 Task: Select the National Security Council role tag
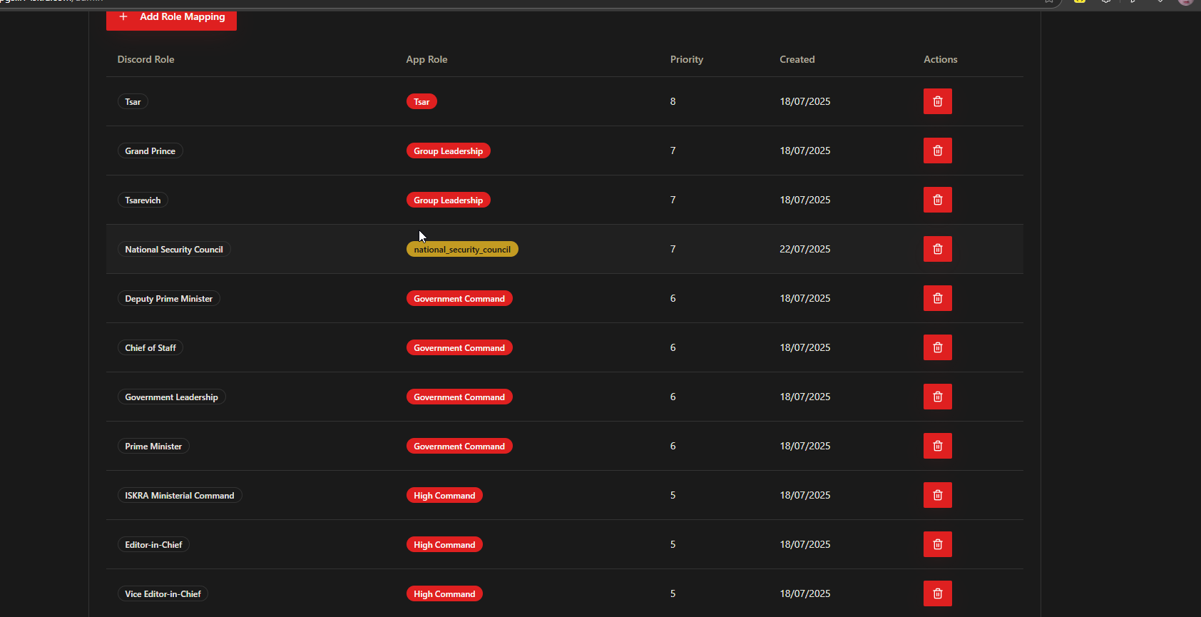pos(174,249)
